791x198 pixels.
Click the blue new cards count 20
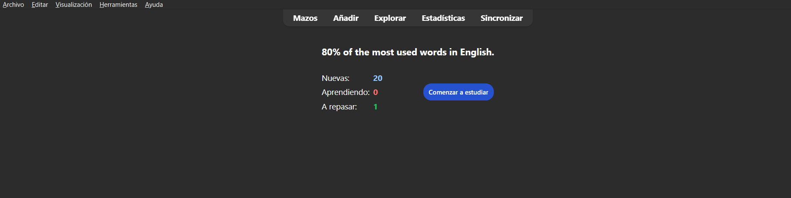[x=378, y=78]
